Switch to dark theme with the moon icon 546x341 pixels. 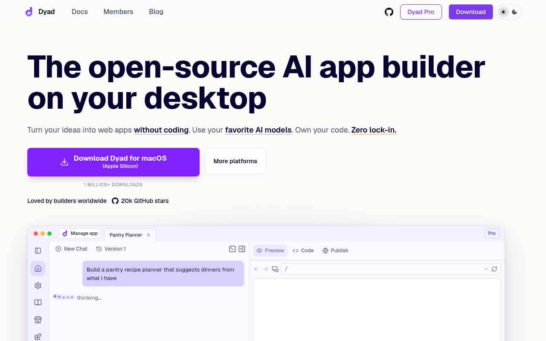click(x=514, y=12)
